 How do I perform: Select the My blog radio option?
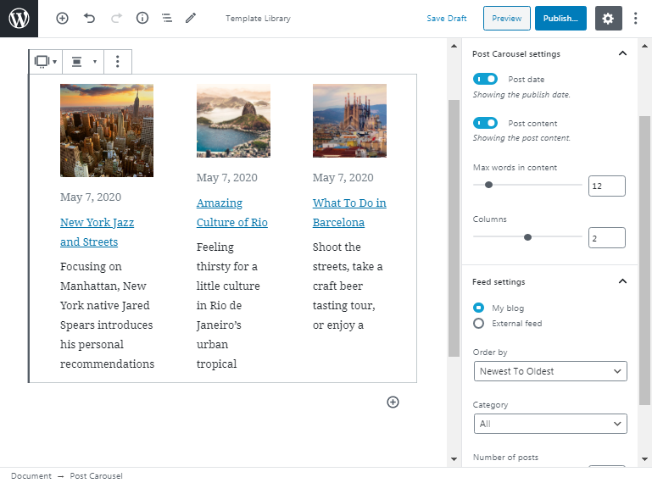(x=478, y=308)
